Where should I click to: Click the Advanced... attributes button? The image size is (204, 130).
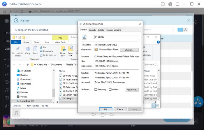pos(132,90)
